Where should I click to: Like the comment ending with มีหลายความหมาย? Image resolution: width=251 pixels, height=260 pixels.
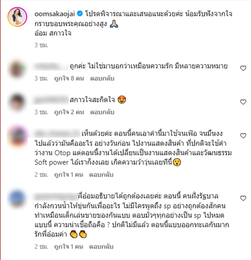[x=243, y=68]
